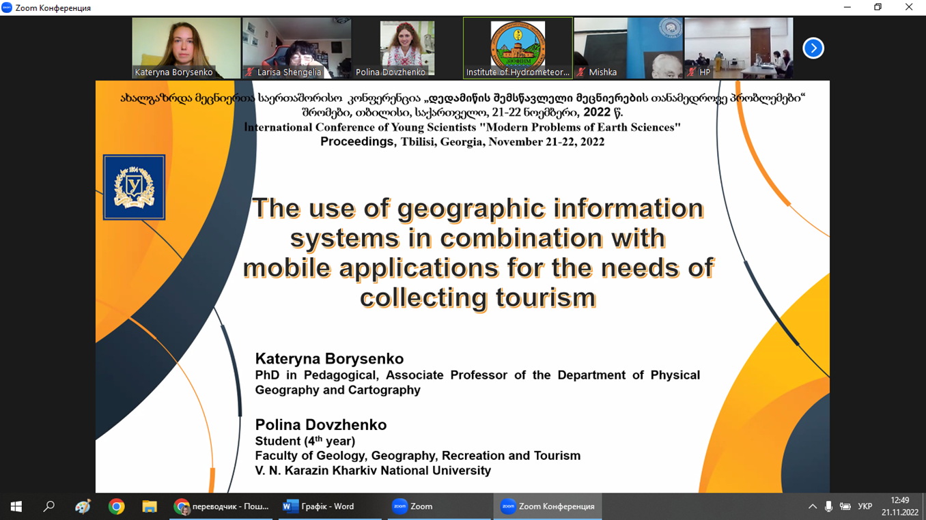The height and width of the screenshot is (520, 926).
Task: Click the microphone icon in system tray
Action: click(x=828, y=506)
